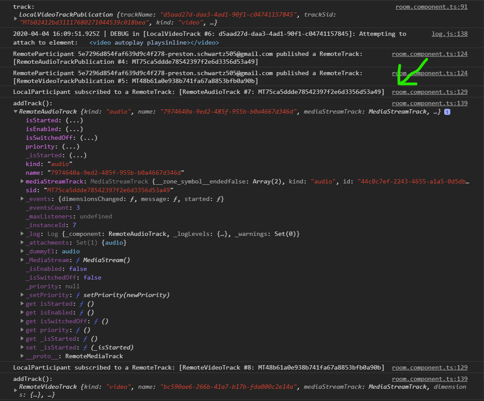Expand the get isSwitchedOff accessor

(x=22, y=321)
